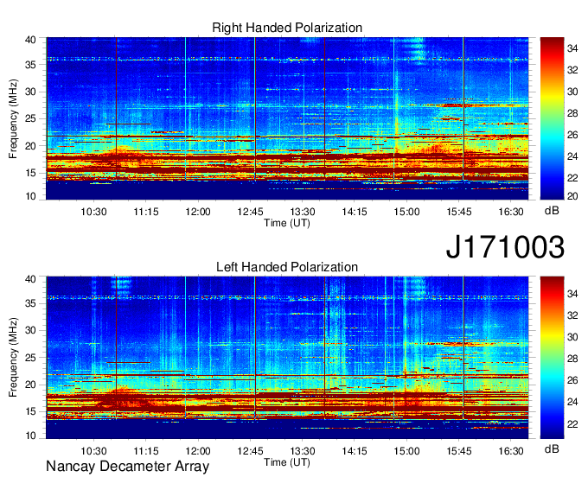Click the 12:00 time tick under Left Handed plot
588x477 pixels.
[x=198, y=451]
